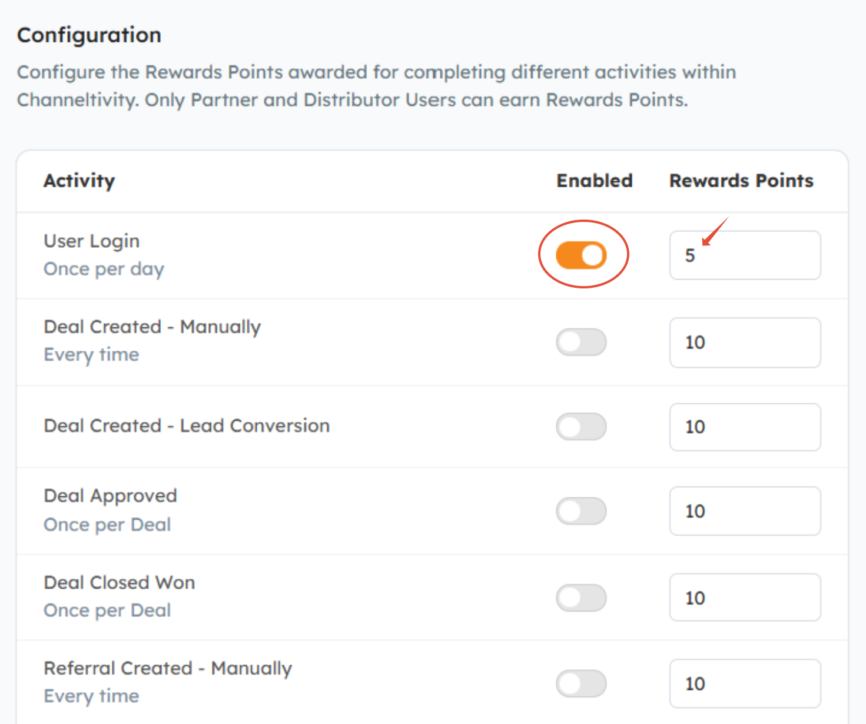The width and height of the screenshot is (866, 724).
Task: Enable Deal Created - Lead Conversion toggle
Action: pos(581,427)
